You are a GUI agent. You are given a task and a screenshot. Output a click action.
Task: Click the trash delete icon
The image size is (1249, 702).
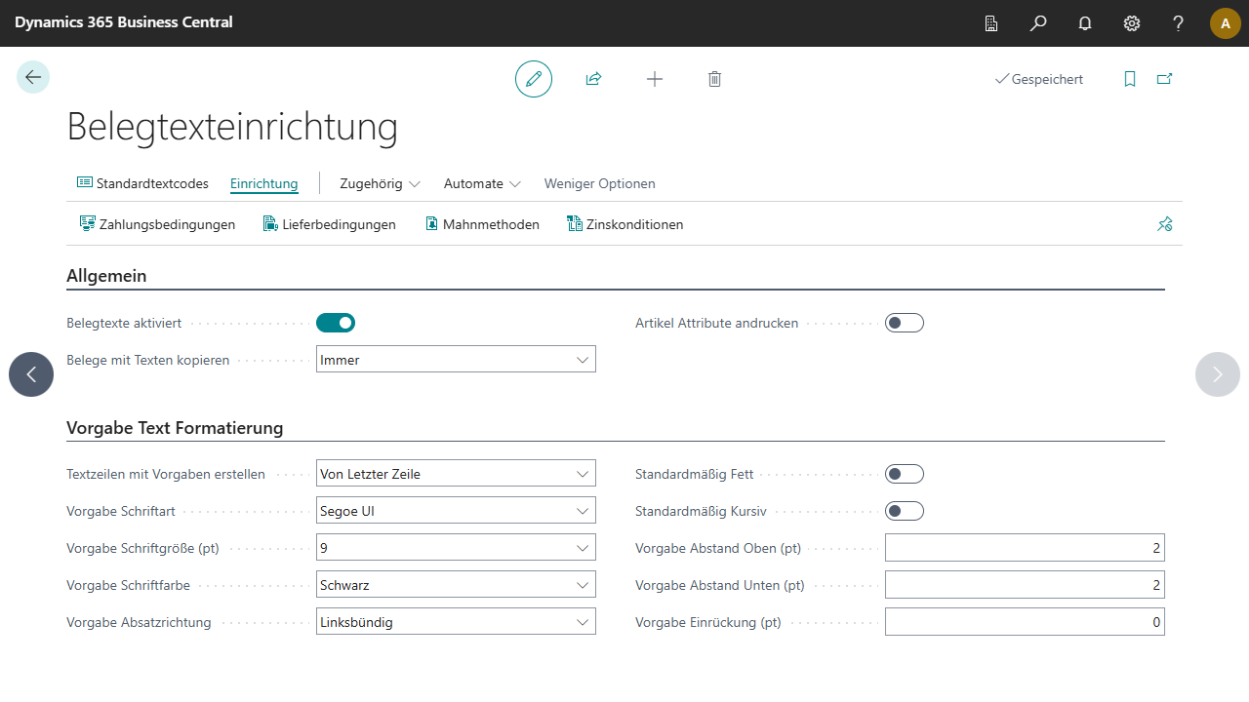pos(714,79)
